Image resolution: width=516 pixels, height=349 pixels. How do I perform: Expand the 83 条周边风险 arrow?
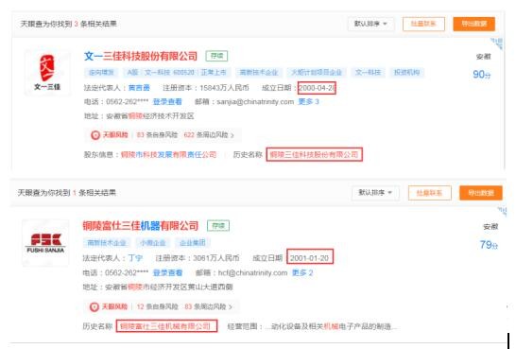231,306
